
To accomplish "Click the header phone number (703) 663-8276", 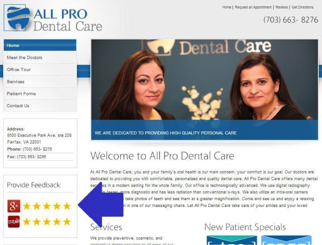I will (291, 20).
